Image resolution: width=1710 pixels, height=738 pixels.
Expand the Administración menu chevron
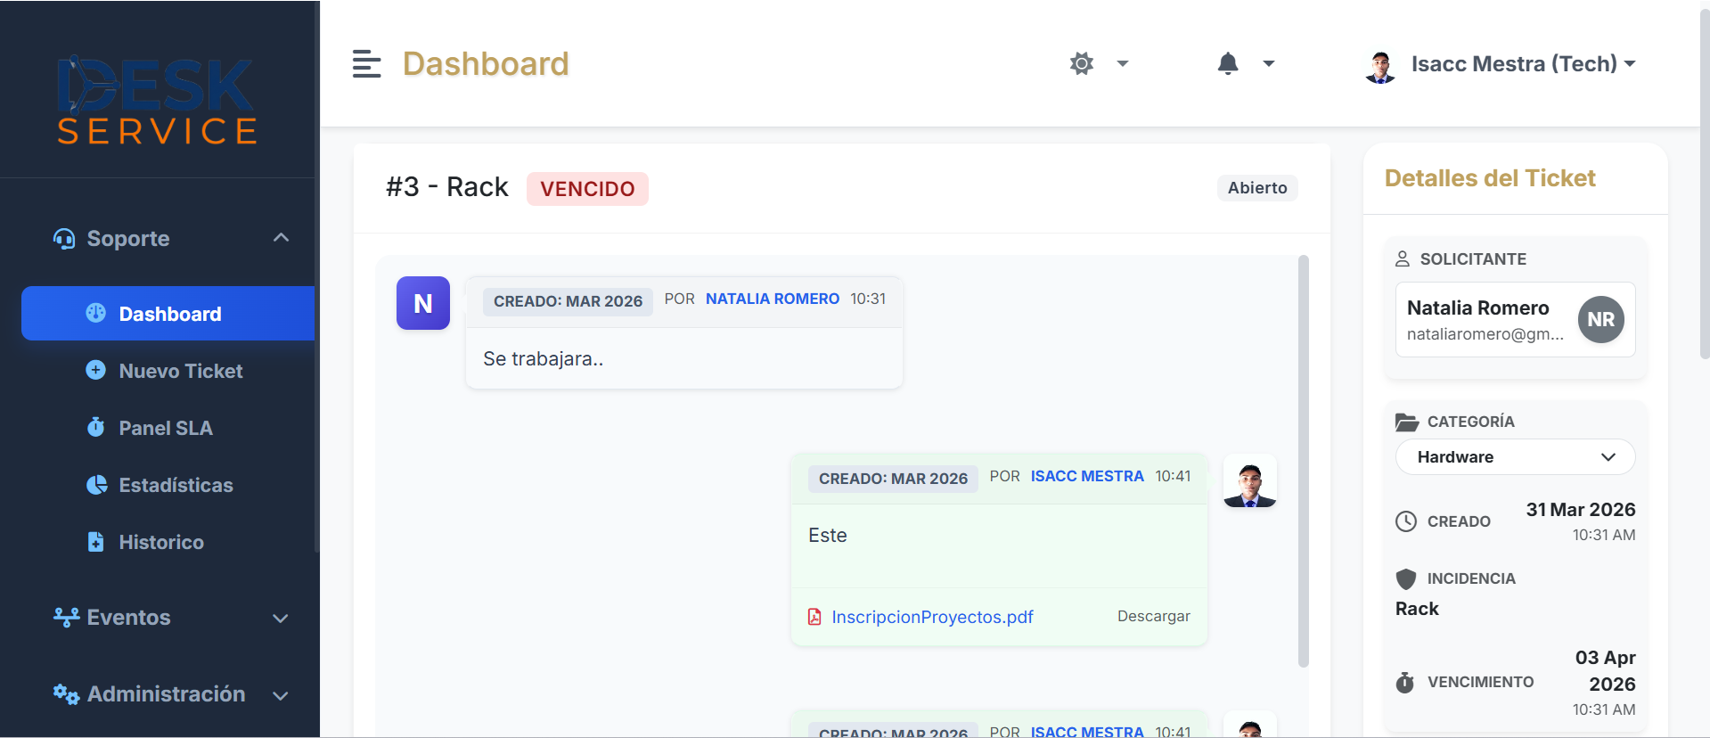(x=281, y=695)
